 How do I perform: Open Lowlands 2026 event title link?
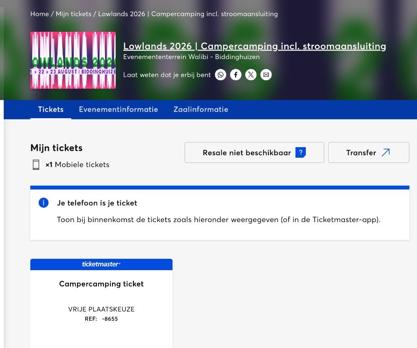(x=255, y=46)
